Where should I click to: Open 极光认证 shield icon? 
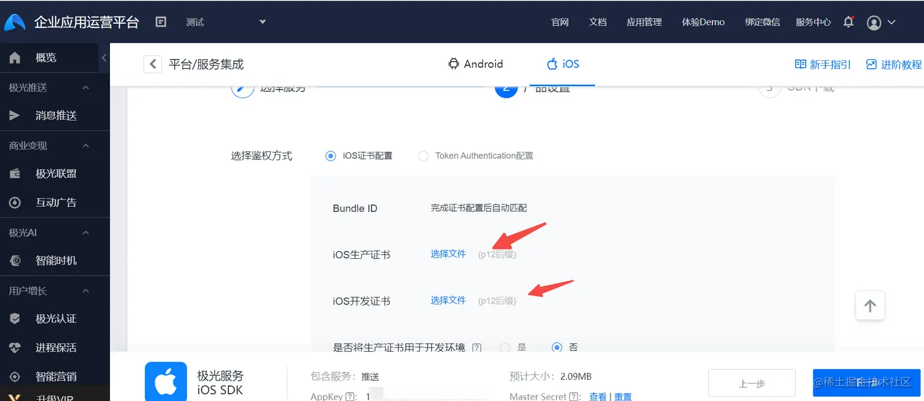click(x=15, y=319)
